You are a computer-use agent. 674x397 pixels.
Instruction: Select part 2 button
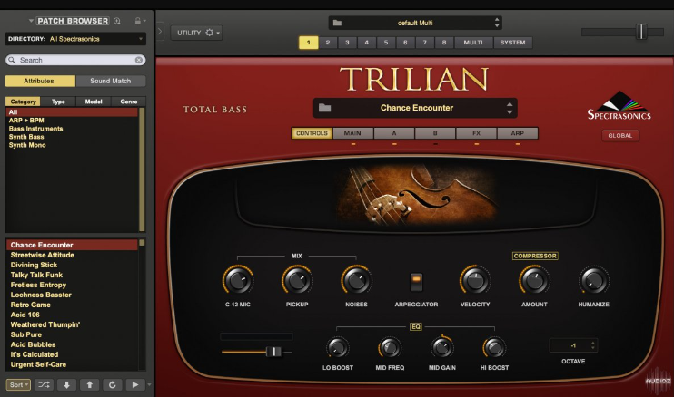[x=328, y=43]
